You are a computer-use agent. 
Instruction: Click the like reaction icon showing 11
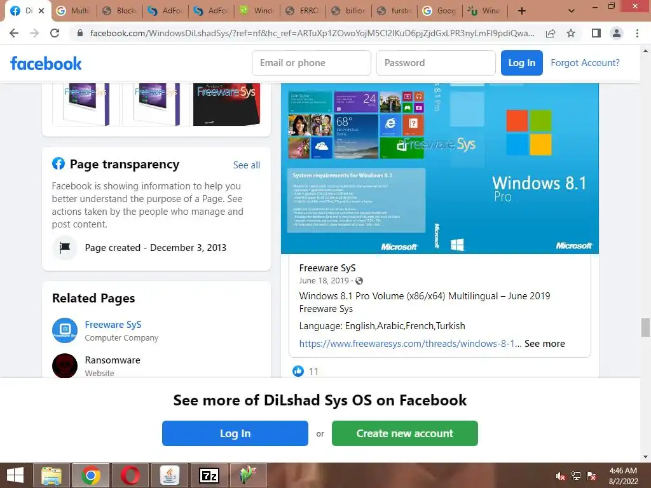point(298,371)
